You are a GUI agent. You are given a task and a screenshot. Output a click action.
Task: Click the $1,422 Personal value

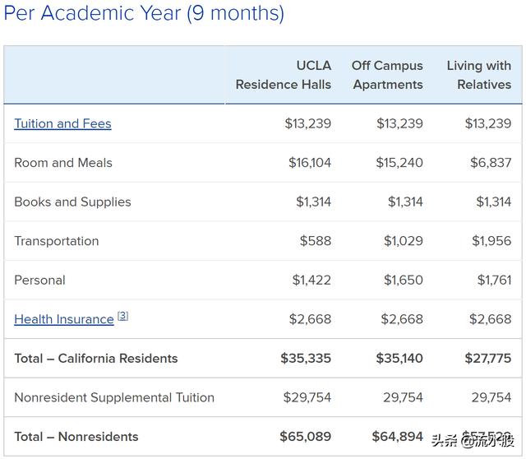pos(311,280)
